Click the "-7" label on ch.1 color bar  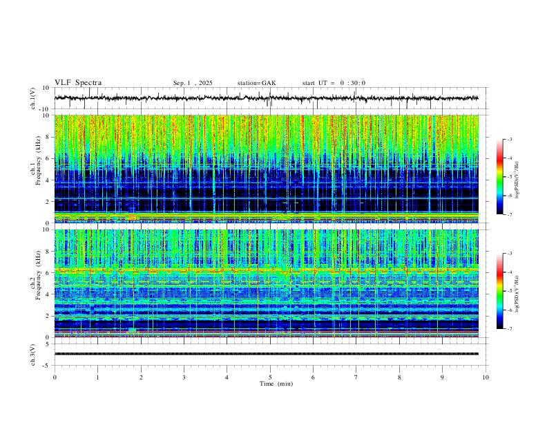click(509, 215)
